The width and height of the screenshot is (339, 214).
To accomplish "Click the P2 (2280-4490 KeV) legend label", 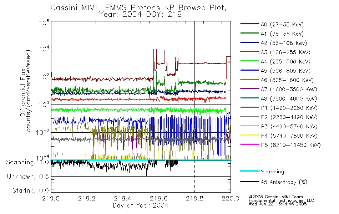I will pos(289,117).
